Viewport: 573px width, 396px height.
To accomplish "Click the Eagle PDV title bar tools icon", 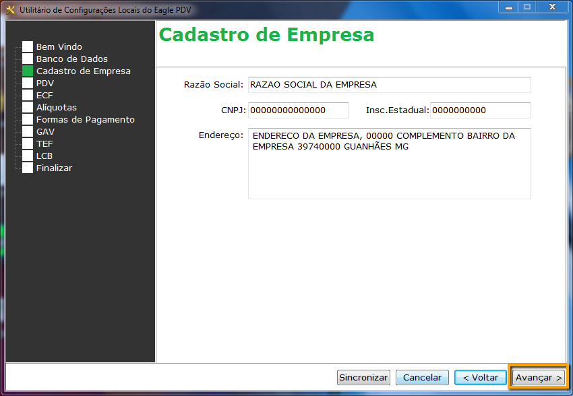I will (x=10, y=10).
